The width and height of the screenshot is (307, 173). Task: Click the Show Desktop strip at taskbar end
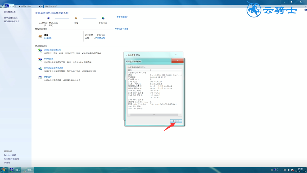coord(306,170)
